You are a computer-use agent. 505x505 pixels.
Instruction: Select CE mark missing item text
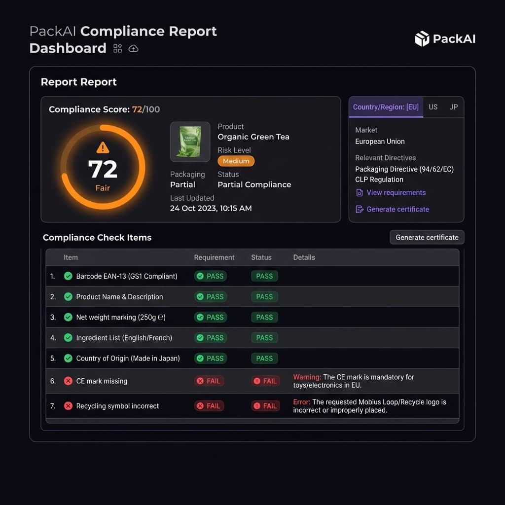(102, 381)
